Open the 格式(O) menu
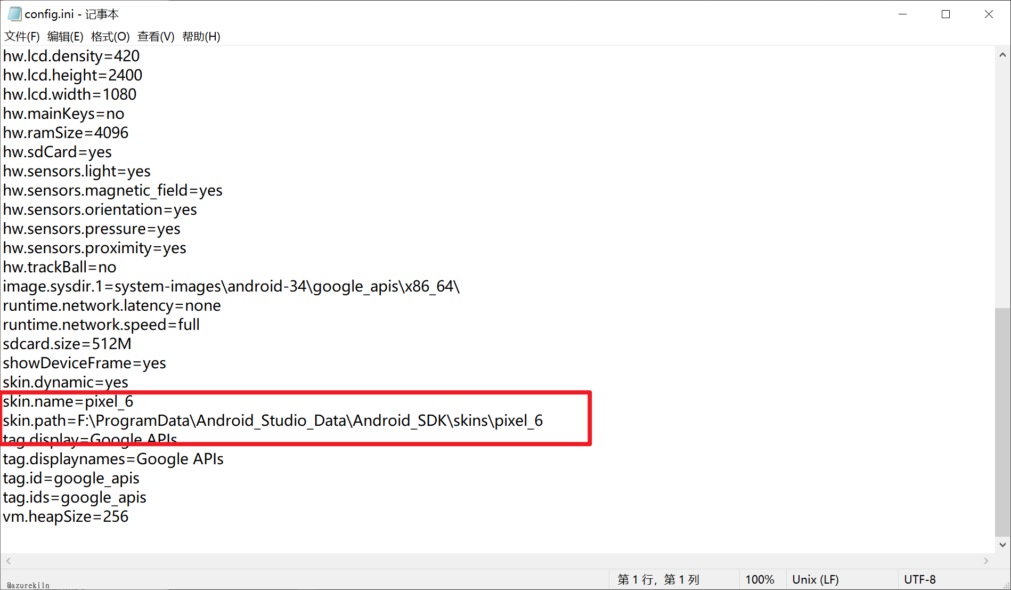 (x=110, y=36)
